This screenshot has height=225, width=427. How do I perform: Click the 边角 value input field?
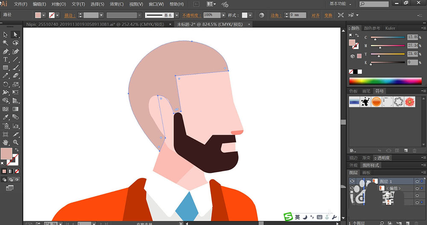click(298, 15)
